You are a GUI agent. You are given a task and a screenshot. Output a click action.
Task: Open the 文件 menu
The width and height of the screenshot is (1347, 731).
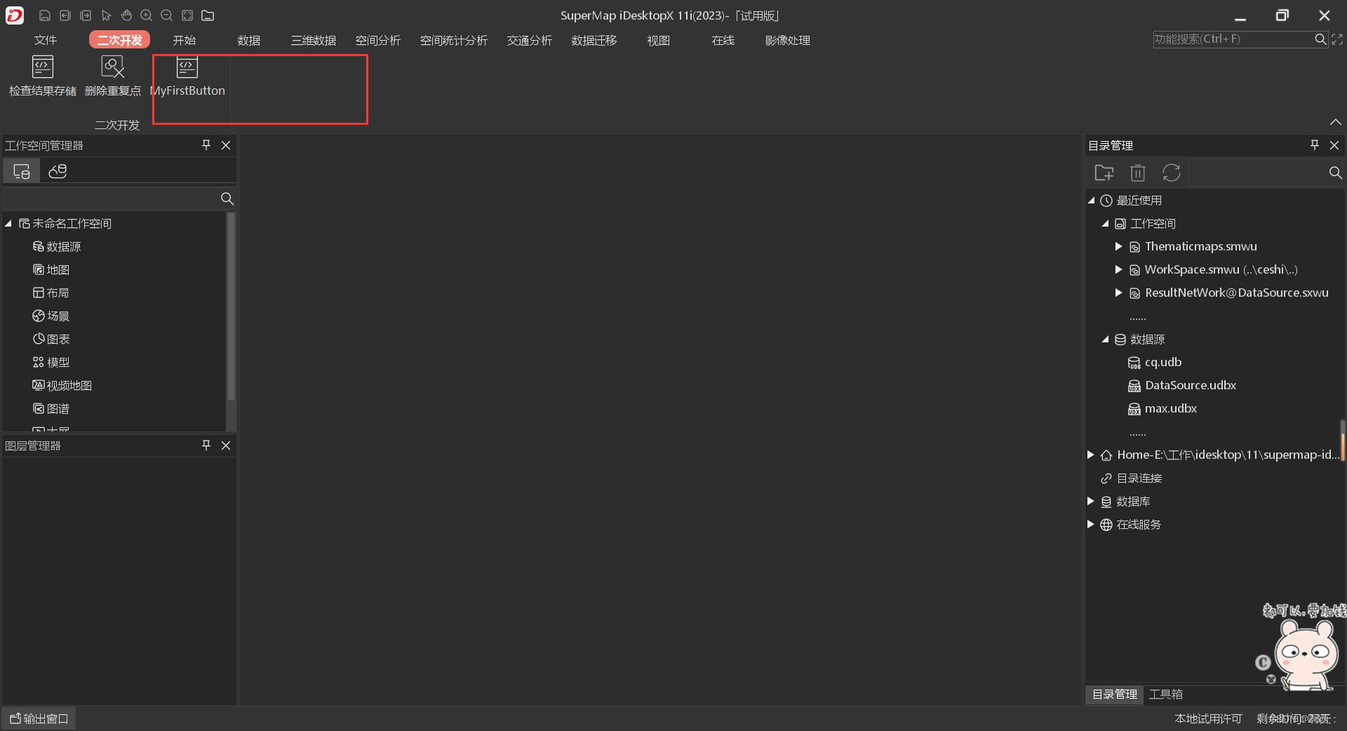click(x=46, y=40)
